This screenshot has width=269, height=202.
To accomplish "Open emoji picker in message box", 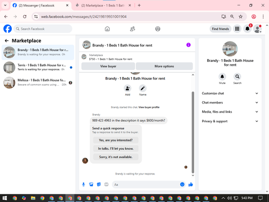I will 182,184.
